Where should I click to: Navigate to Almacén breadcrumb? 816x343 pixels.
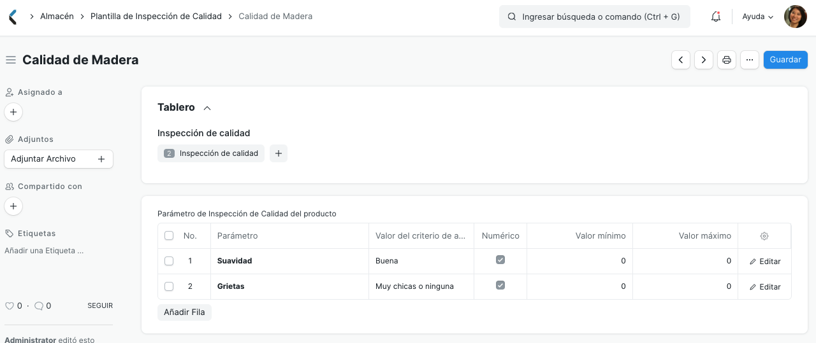(57, 17)
